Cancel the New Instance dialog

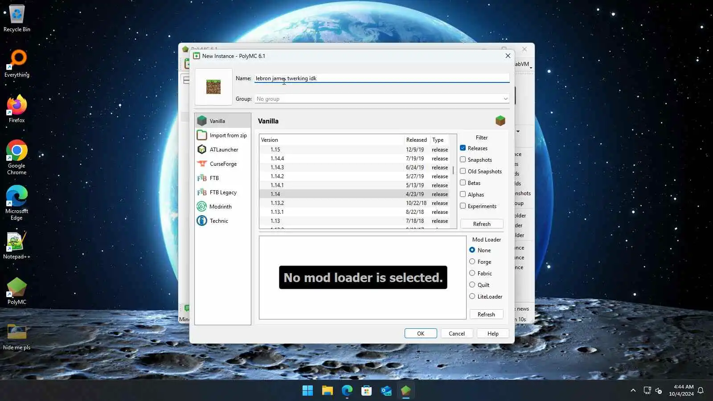tap(457, 333)
